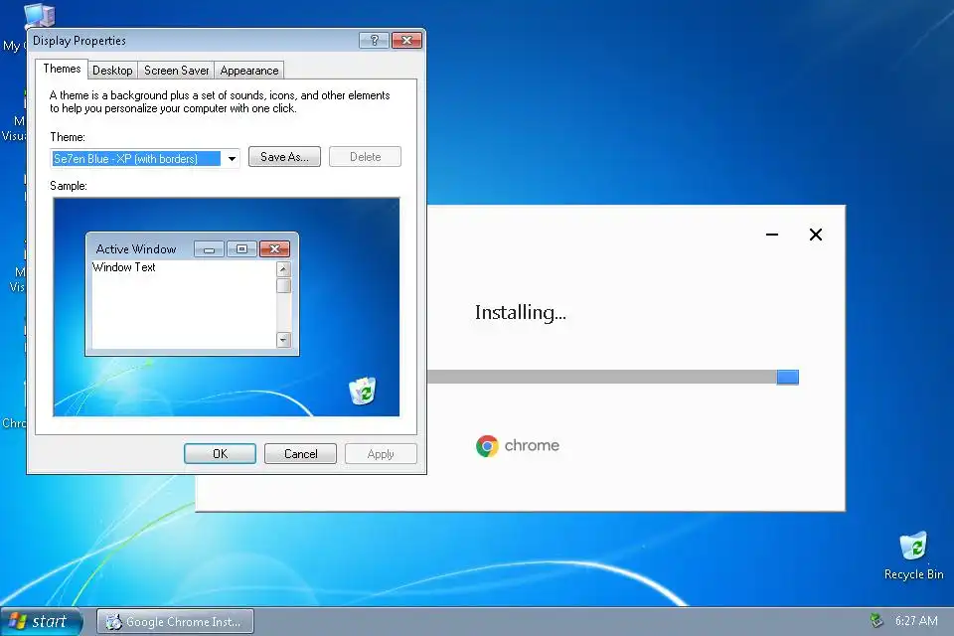Image resolution: width=954 pixels, height=636 pixels.
Task: Click the disabled Delete button
Action: (x=365, y=157)
